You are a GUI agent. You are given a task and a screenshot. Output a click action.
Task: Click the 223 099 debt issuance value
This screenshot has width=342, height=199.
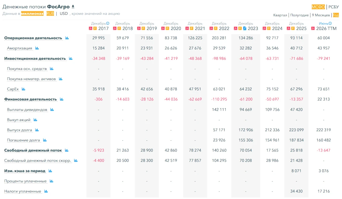[x=296, y=130]
